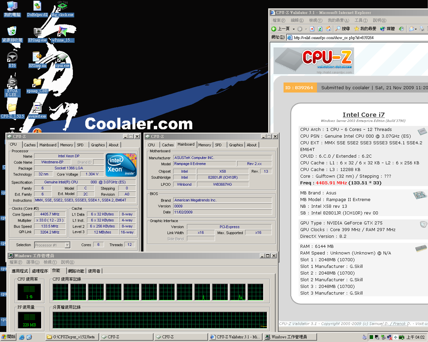Click the Internet Explorer quick launch icon
The image size is (428, 342).
click(x=22, y=337)
